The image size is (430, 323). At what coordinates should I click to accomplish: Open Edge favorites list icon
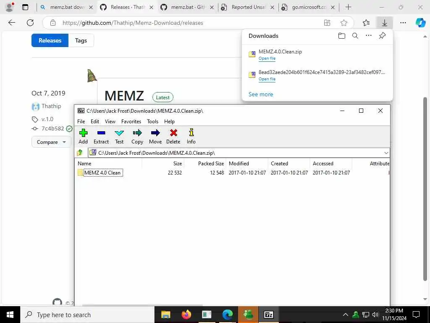tap(366, 23)
